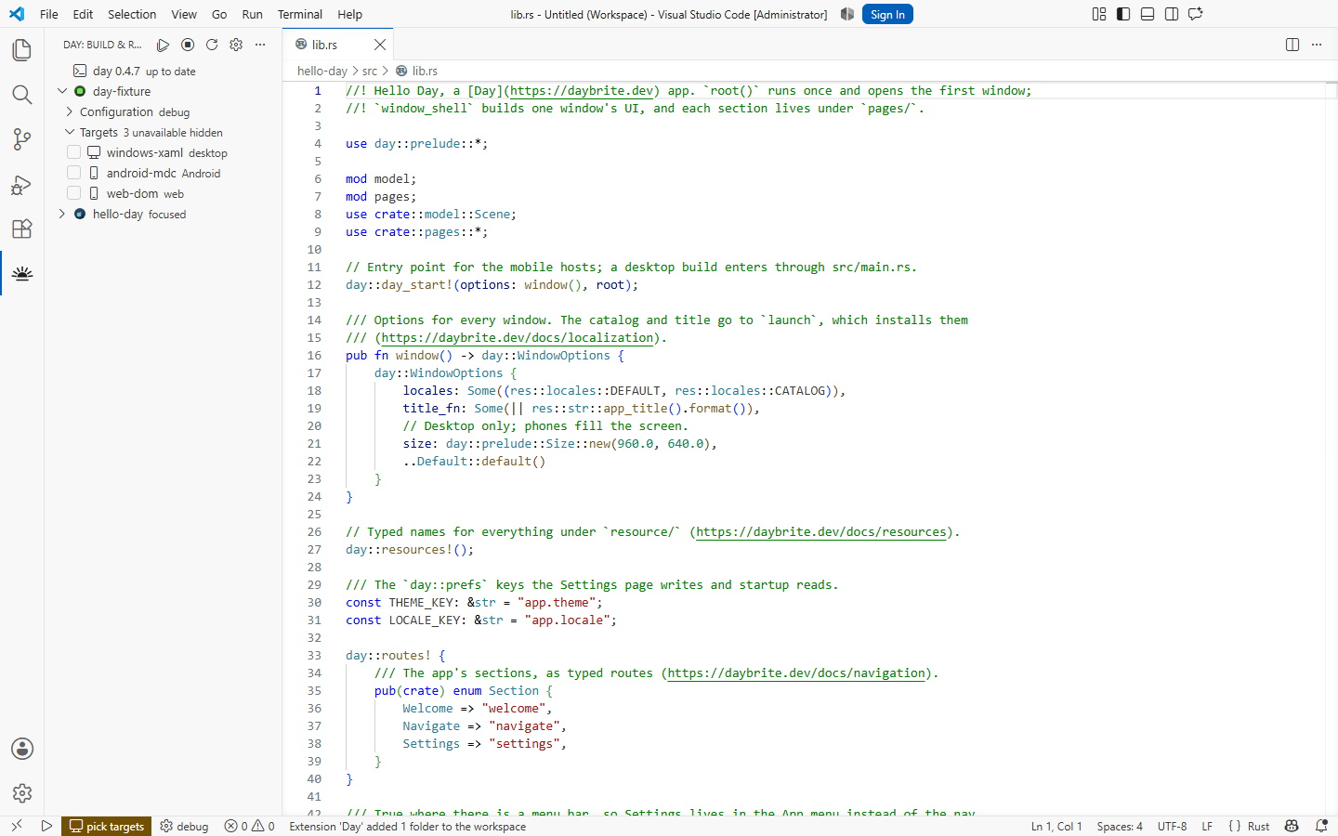1338x836 pixels.
Task: Open the Go menu
Action: pos(219,14)
